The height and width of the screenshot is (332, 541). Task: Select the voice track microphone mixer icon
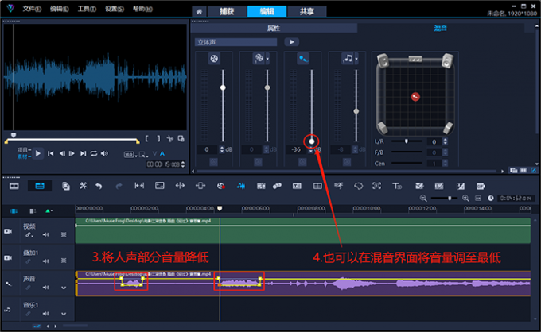[302, 58]
